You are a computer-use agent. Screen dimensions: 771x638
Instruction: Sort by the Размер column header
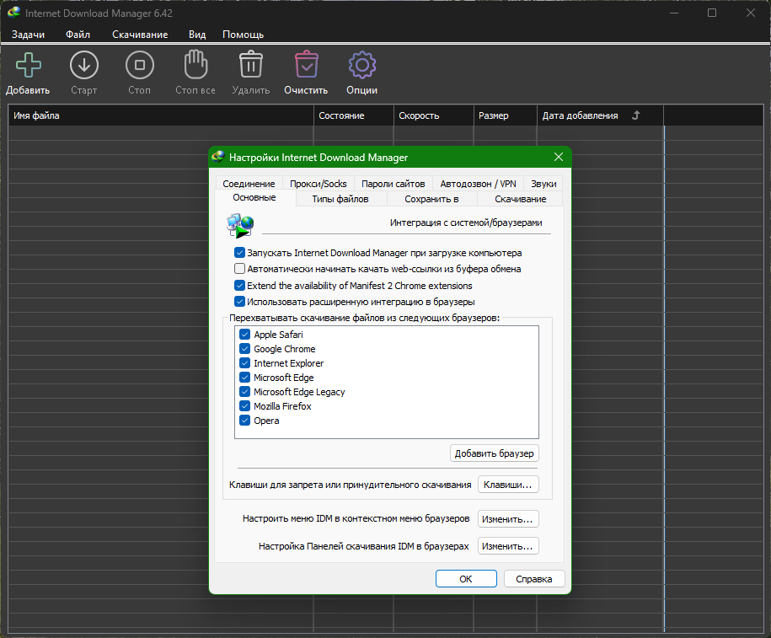coord(506,115)
